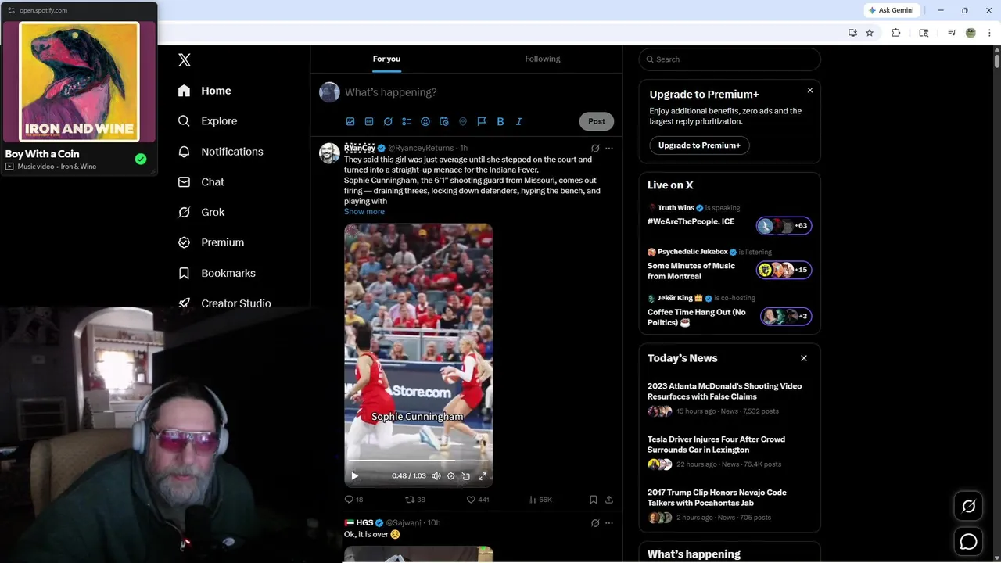This screenshot has width=1001, height=563.
Task: Open Chrome three-dot menu
Action: coord(990,33)
